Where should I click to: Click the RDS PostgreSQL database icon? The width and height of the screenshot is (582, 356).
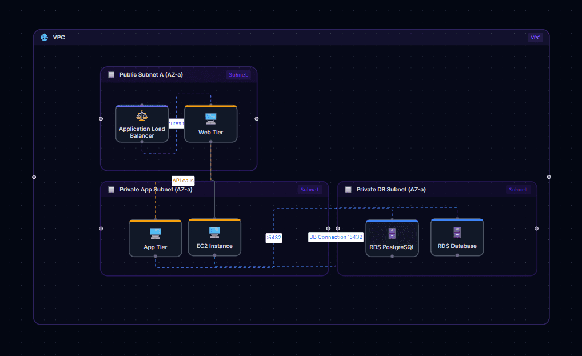point(392,234)
